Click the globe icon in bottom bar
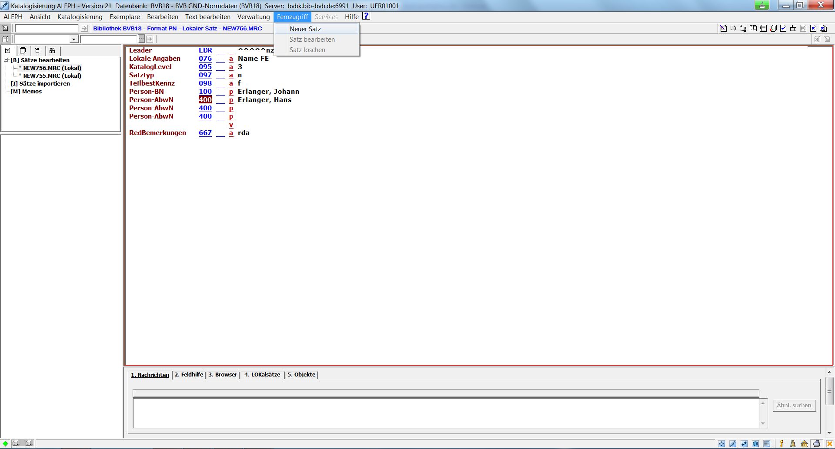 pos(755,443)
